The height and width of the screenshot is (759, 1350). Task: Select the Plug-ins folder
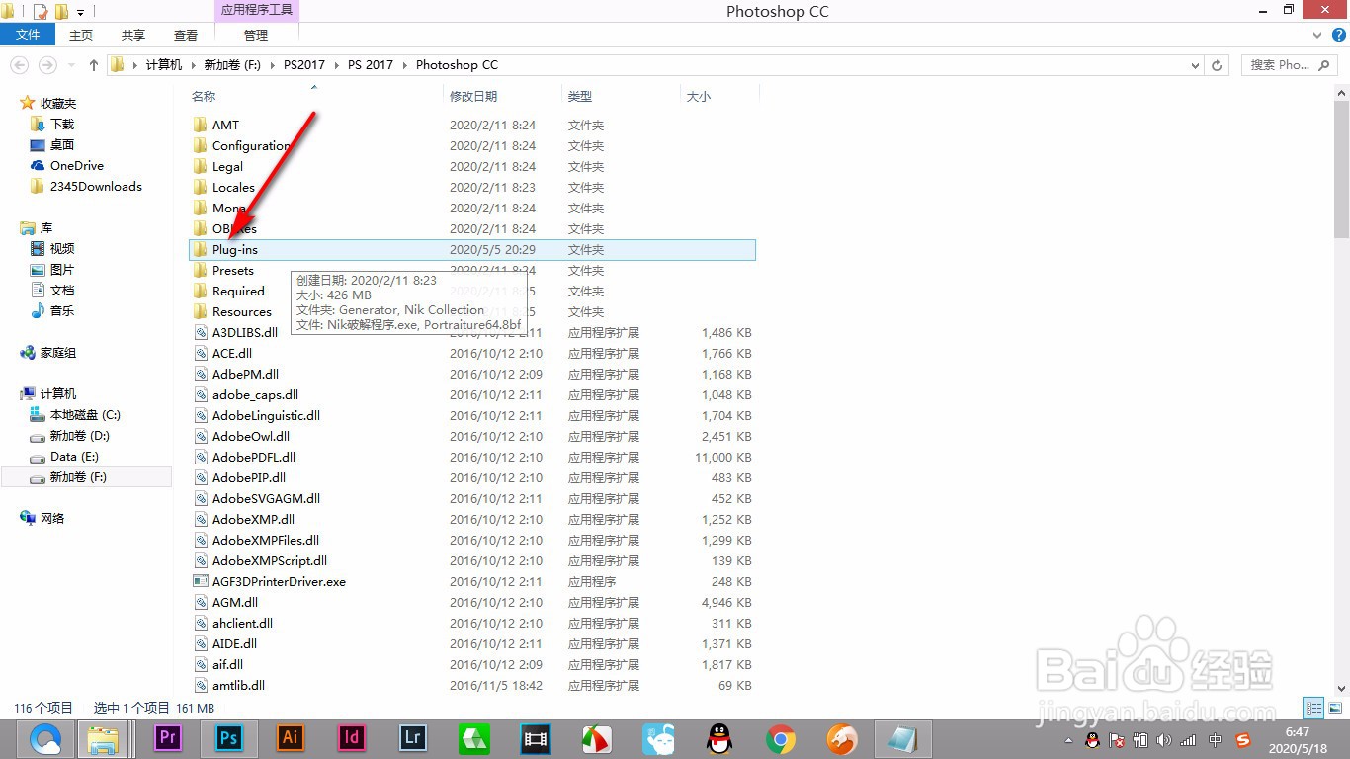pos(472,249)
